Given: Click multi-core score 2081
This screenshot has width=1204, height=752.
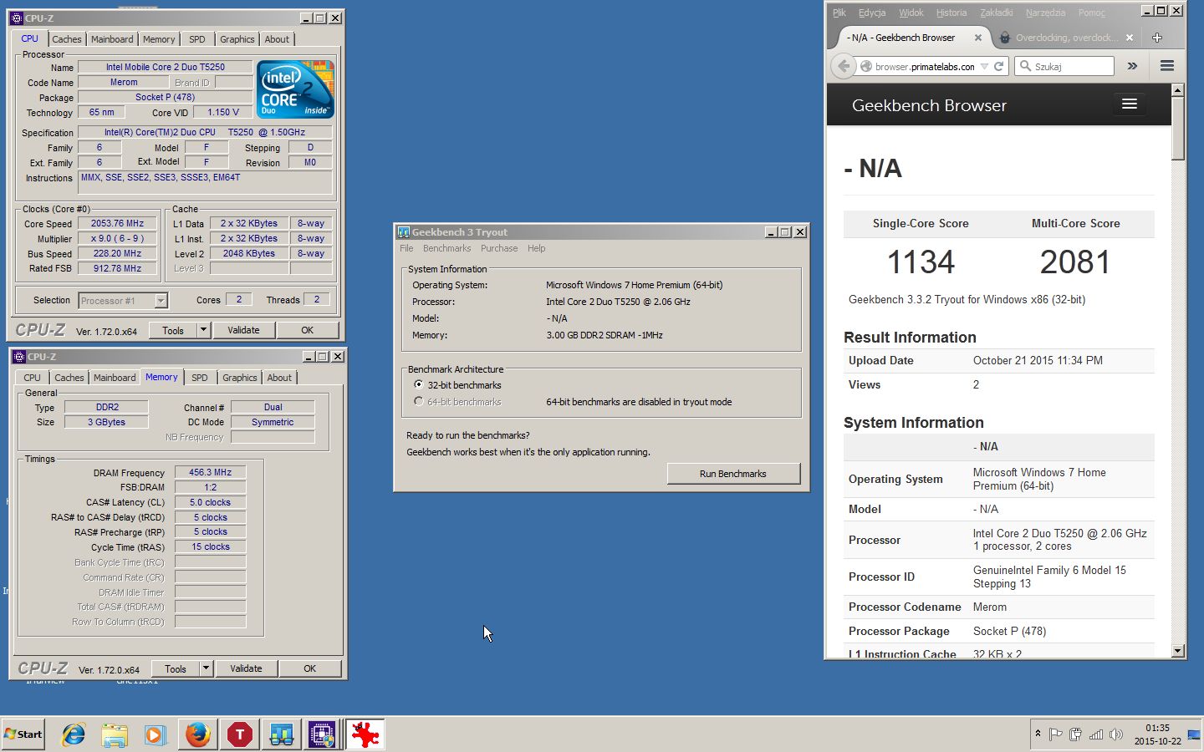Looking at the screenshot, I should click(1075, 262).
